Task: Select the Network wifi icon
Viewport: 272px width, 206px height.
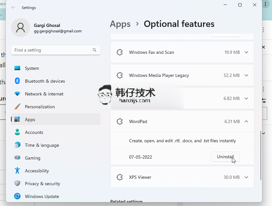Action: (17, 94)
